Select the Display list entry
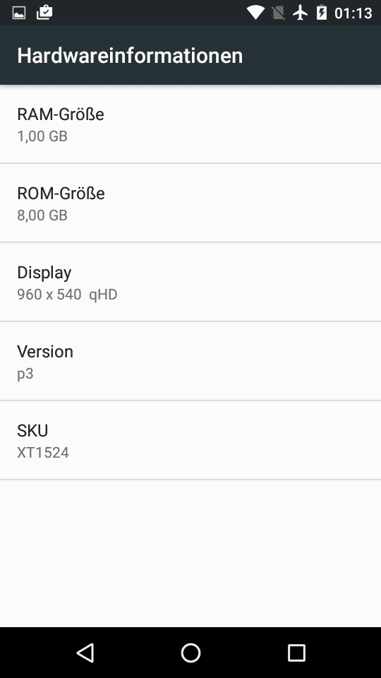Screen dimensions: 381x678 tap(190, 282)
